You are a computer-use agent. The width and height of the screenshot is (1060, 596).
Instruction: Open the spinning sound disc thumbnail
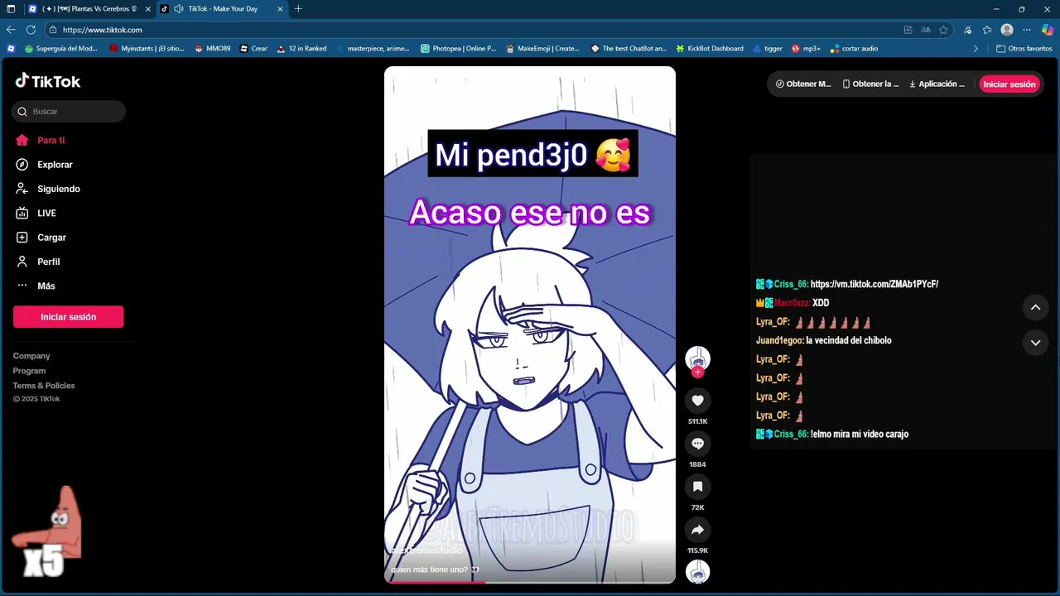coord(697,572)
